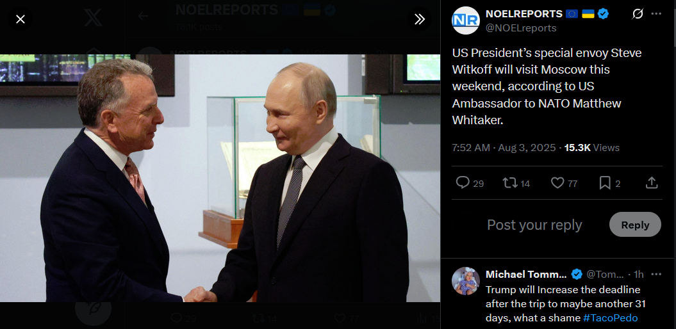This screenshot has width=676, height=329.
Task: Click the Post your reply field
Action: click(x=534, y=225)
